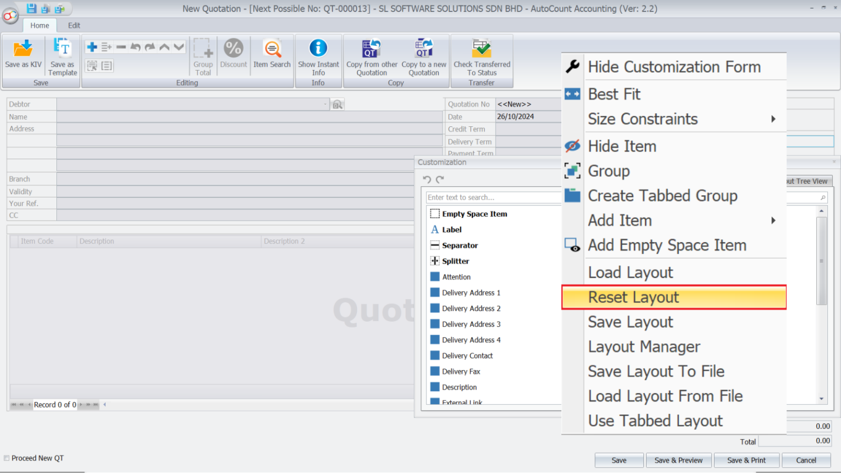
Task: Click the Cancel button
Action: tap(806, 460)
